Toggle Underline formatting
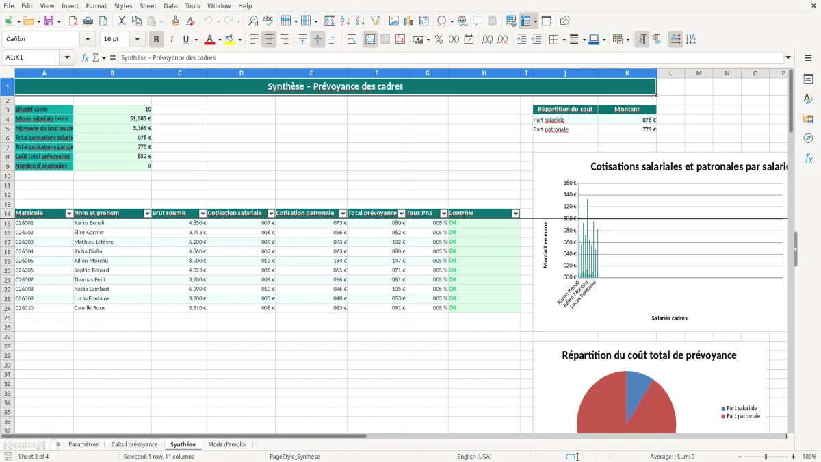Screen dimensions: 821x462 pos(185,40)
